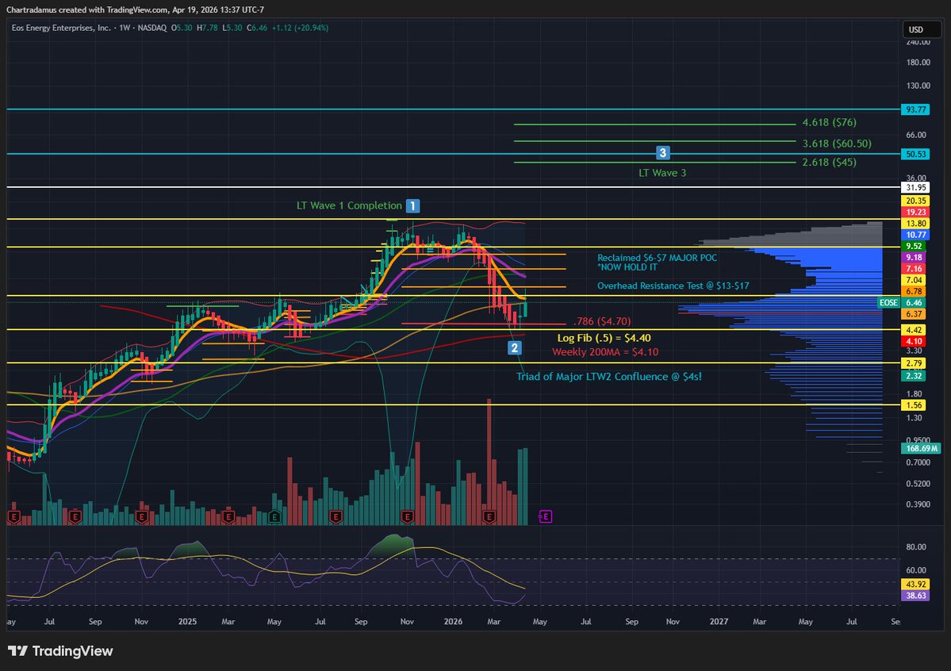Click the 2.32 teal price tag

(914, 376)
